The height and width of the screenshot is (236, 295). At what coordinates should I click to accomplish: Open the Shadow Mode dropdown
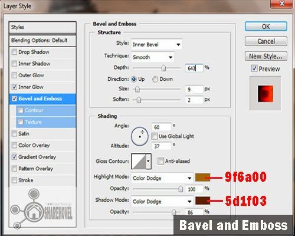click(x=162, y=201)
